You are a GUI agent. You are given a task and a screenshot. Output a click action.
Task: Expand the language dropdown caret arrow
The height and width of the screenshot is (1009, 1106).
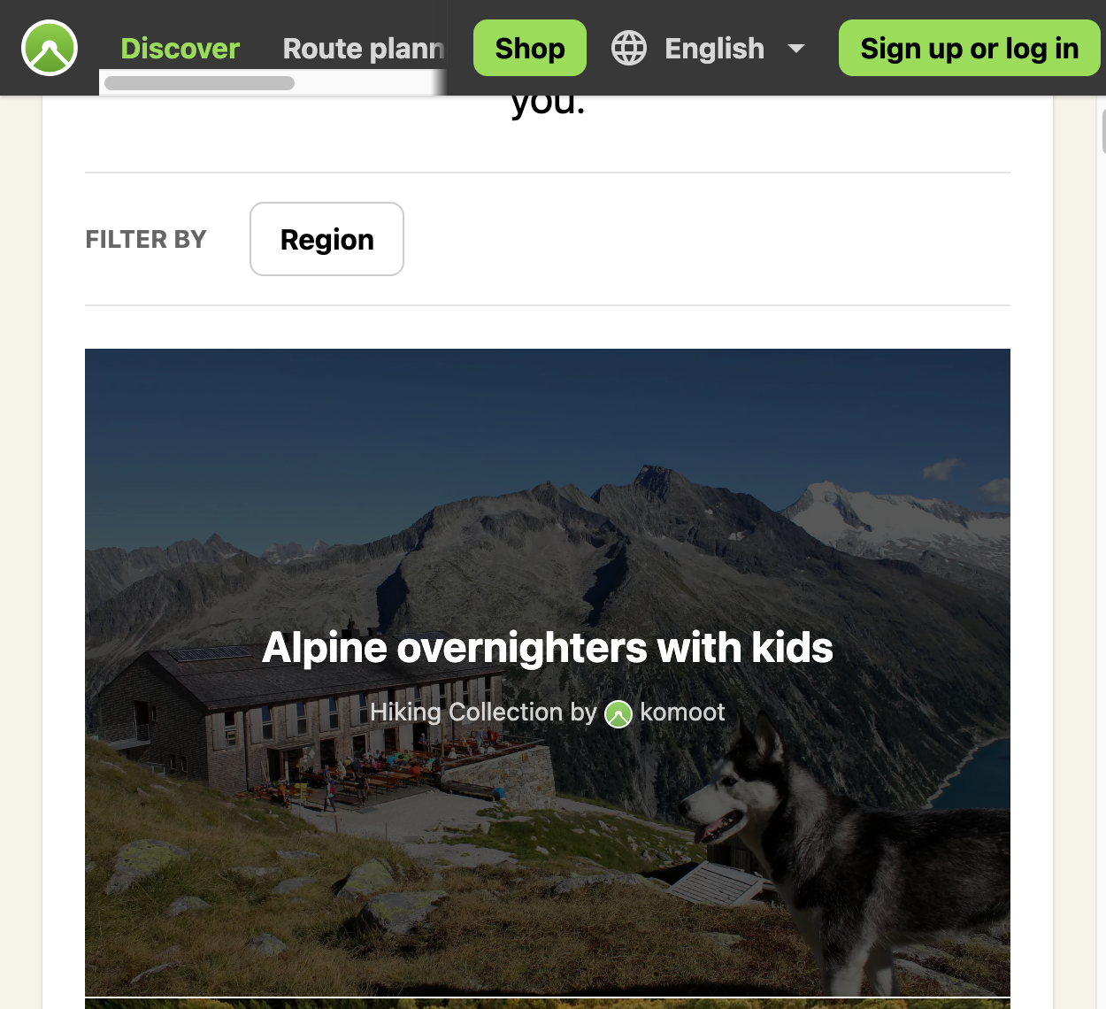point(796,49)
